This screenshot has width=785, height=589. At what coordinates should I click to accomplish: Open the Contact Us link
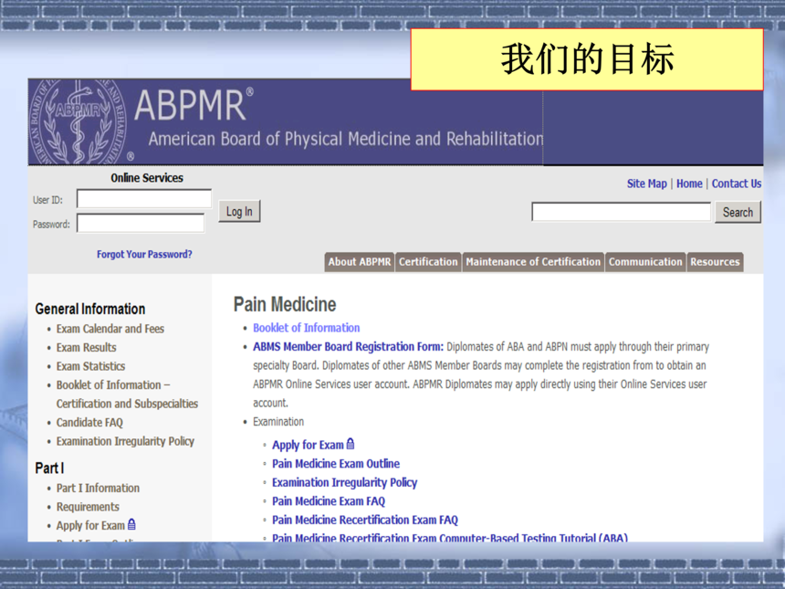737,184
